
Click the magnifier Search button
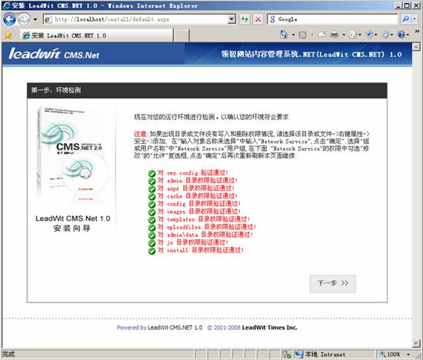coord(405,19)
